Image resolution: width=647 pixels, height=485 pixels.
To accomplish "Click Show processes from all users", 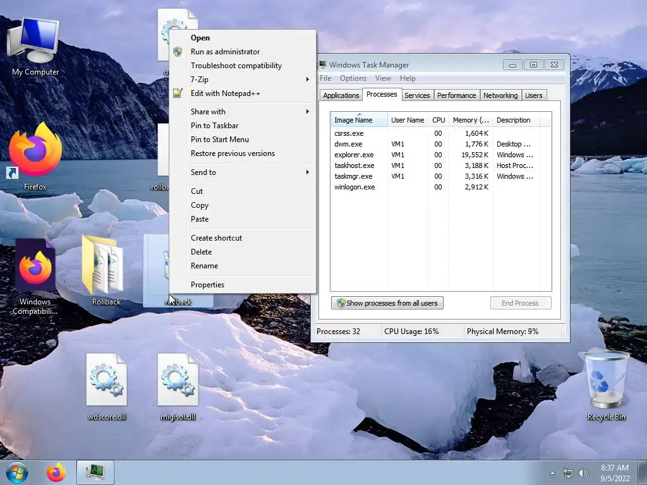I will point(387,303).
